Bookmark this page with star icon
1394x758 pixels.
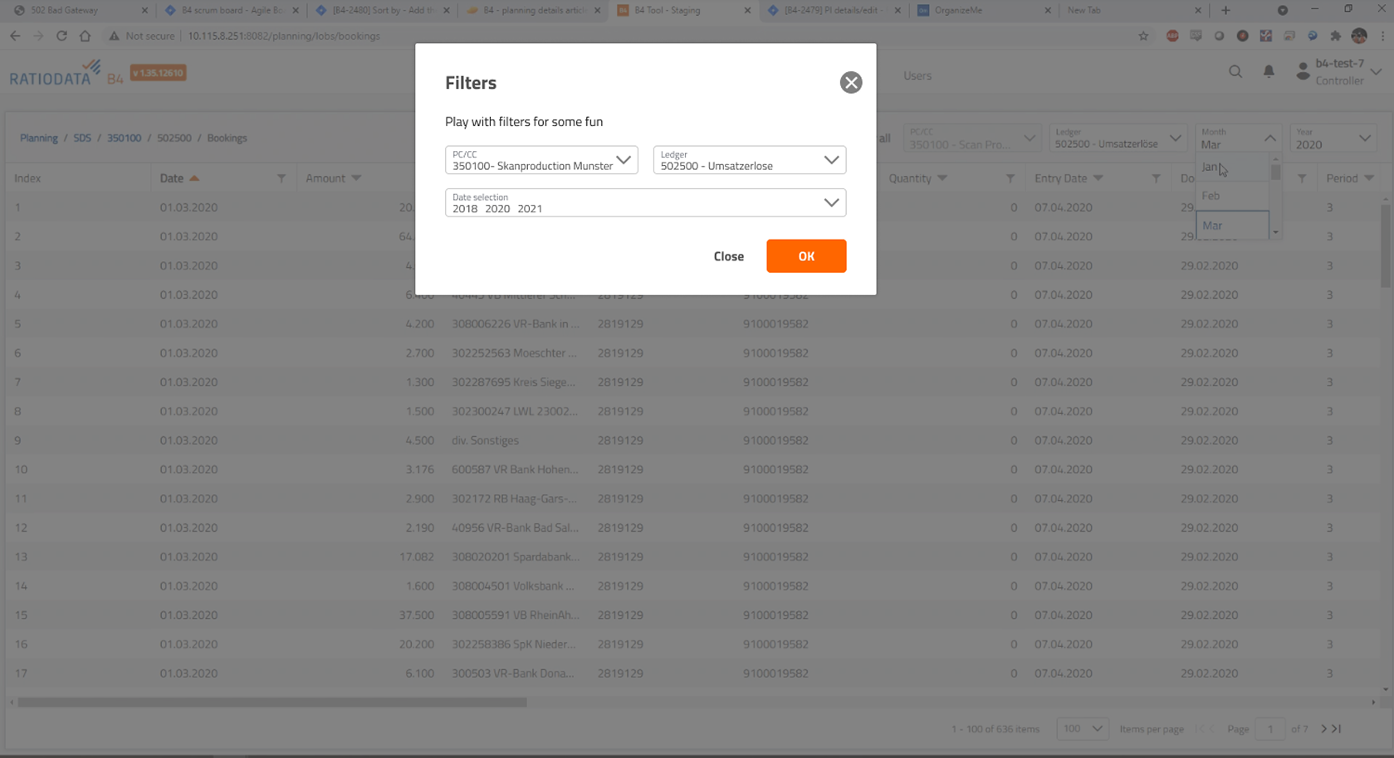pyautogui.click(x=1143, y=36)
